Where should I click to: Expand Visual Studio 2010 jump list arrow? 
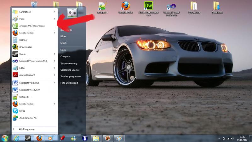pyautogui.click(x=55, y=61)
